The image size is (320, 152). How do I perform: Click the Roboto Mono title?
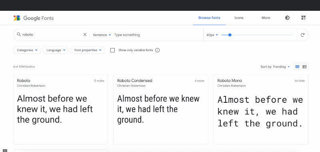[230, 80]
